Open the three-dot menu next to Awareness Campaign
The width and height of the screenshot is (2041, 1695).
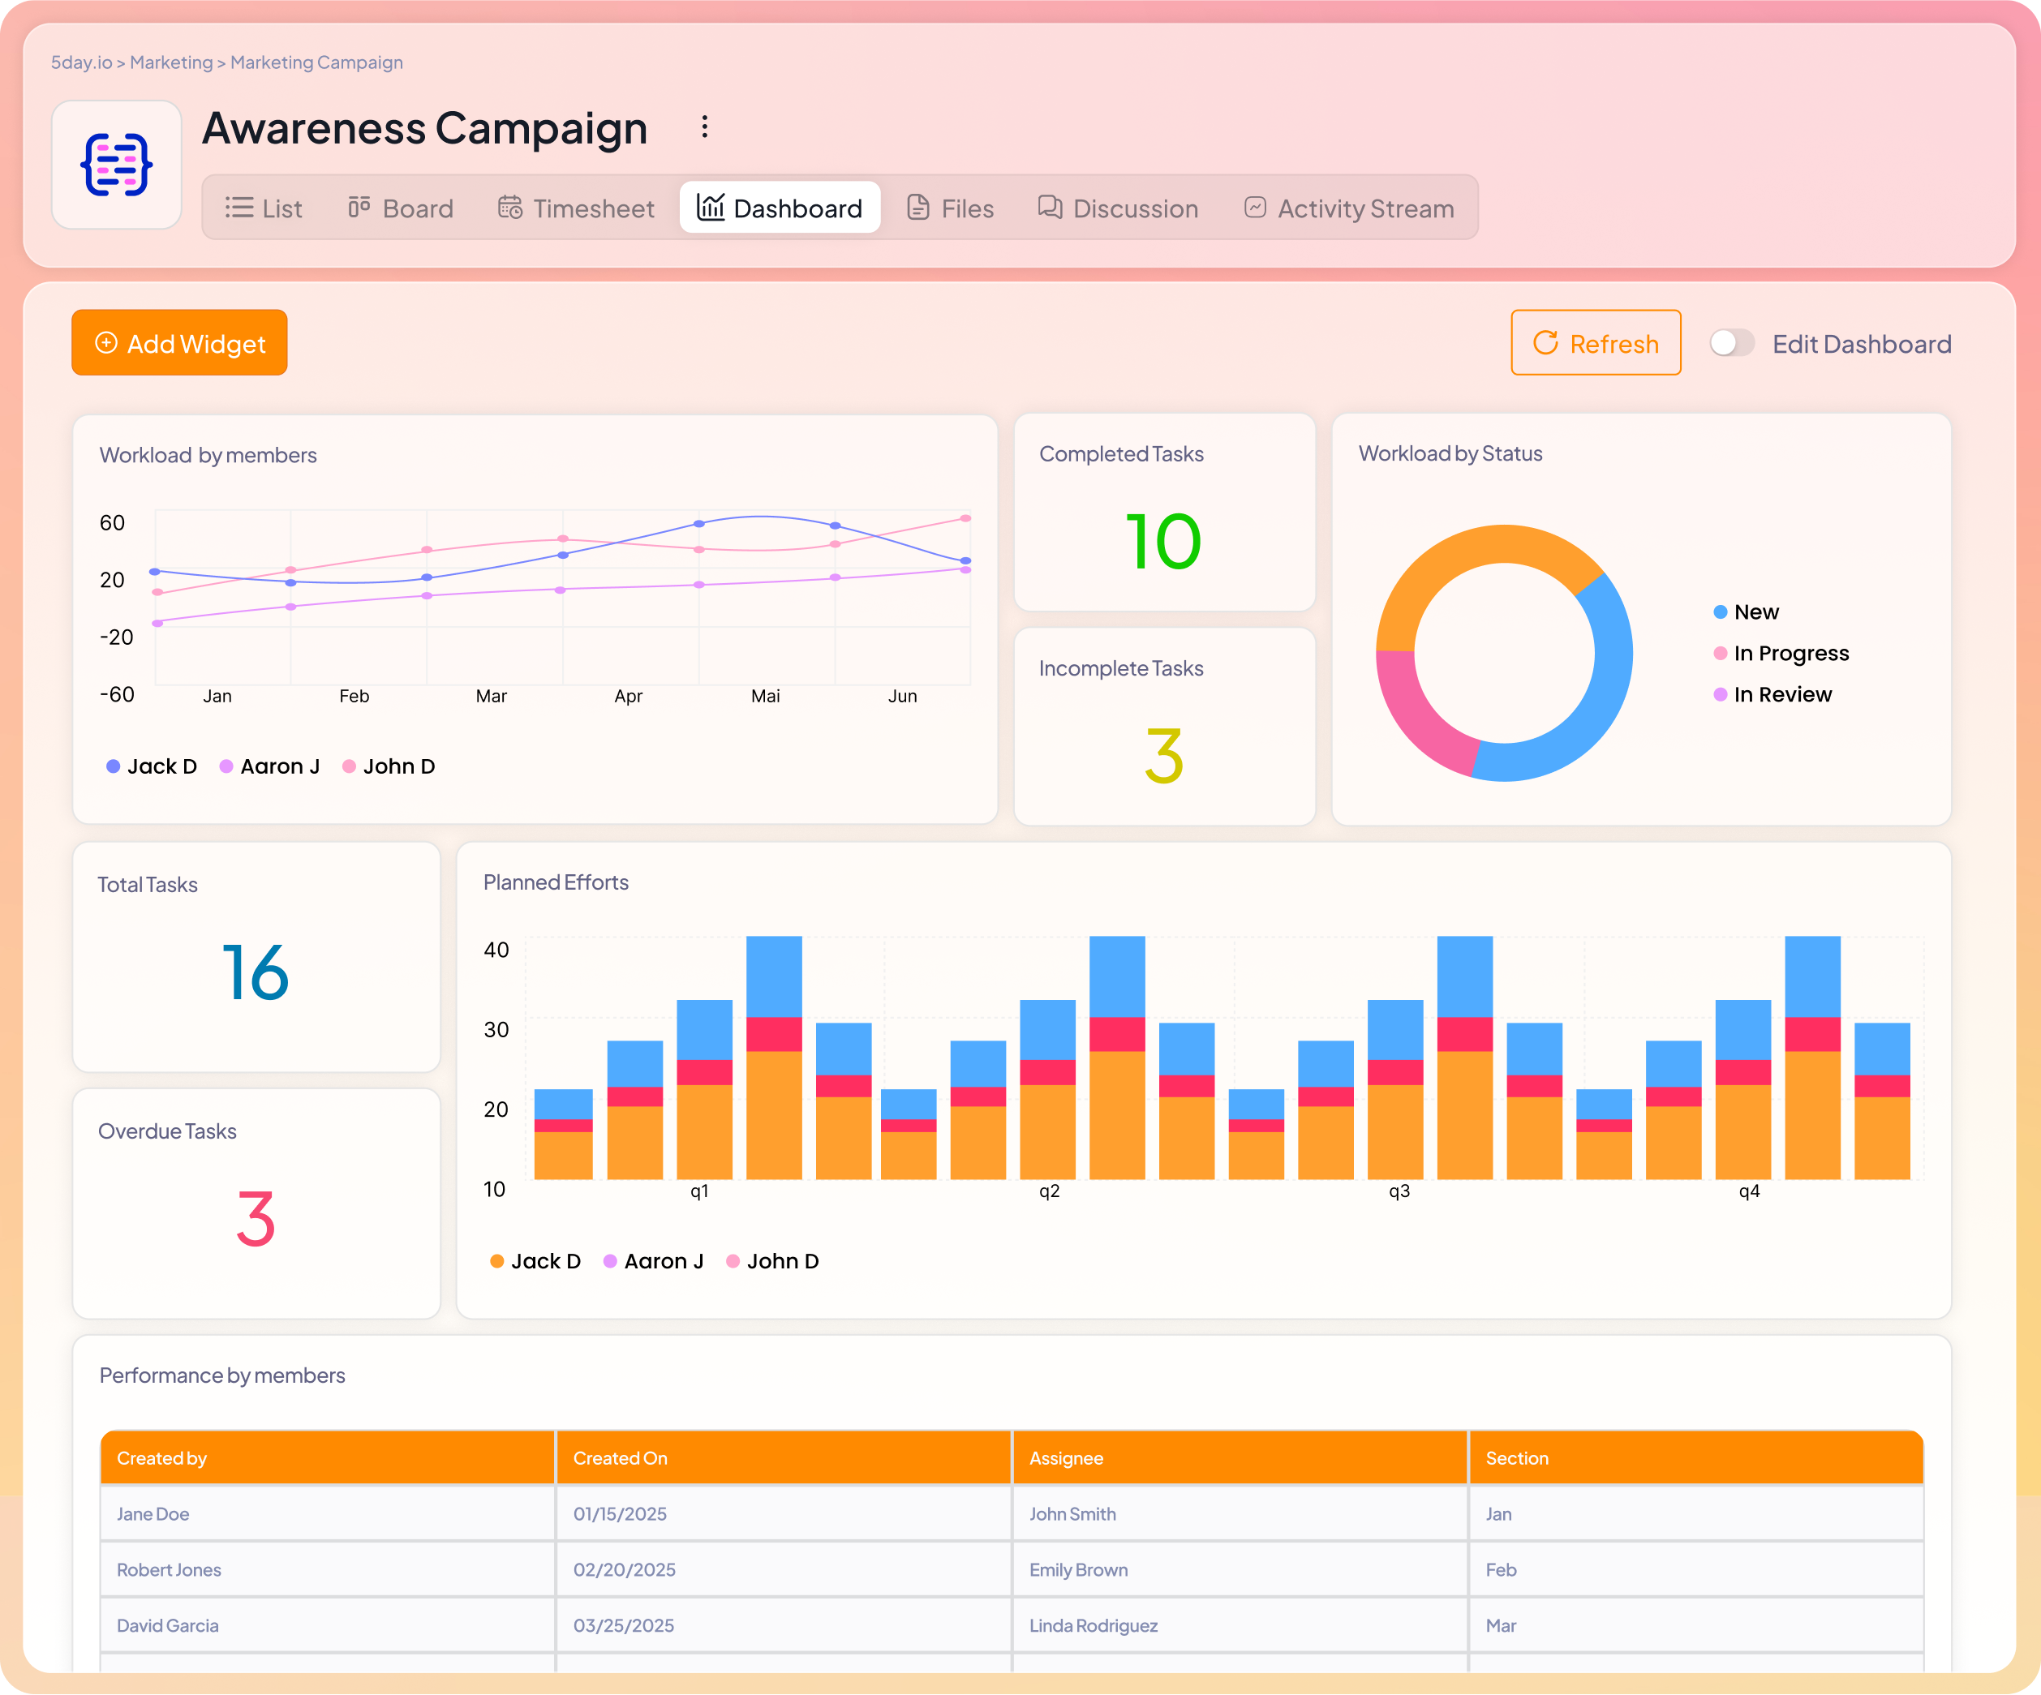click(703, 127)
